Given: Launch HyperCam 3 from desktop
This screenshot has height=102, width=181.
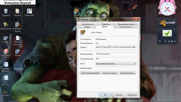Looking at the screenshot, I should (6, 53).
